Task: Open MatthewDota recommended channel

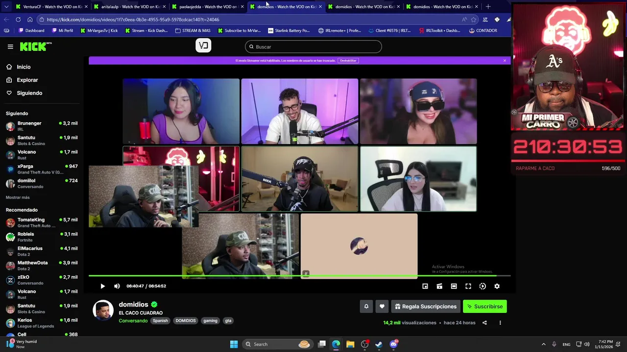Action: 42,265
